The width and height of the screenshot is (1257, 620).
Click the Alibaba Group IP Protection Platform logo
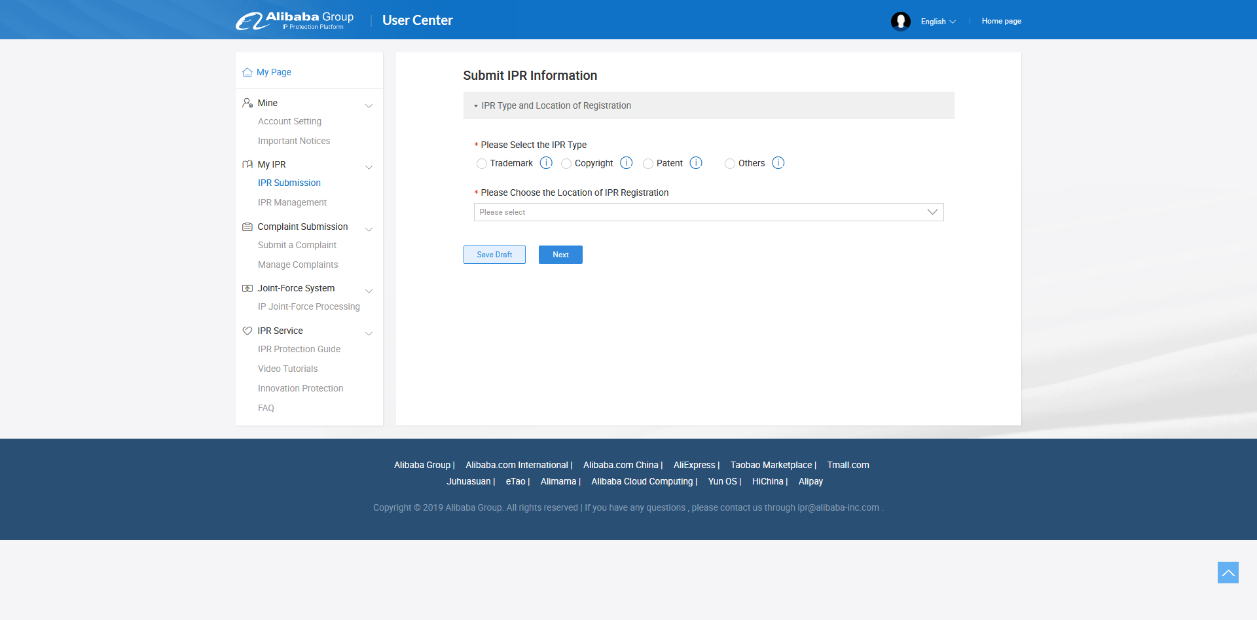[294, 20]
